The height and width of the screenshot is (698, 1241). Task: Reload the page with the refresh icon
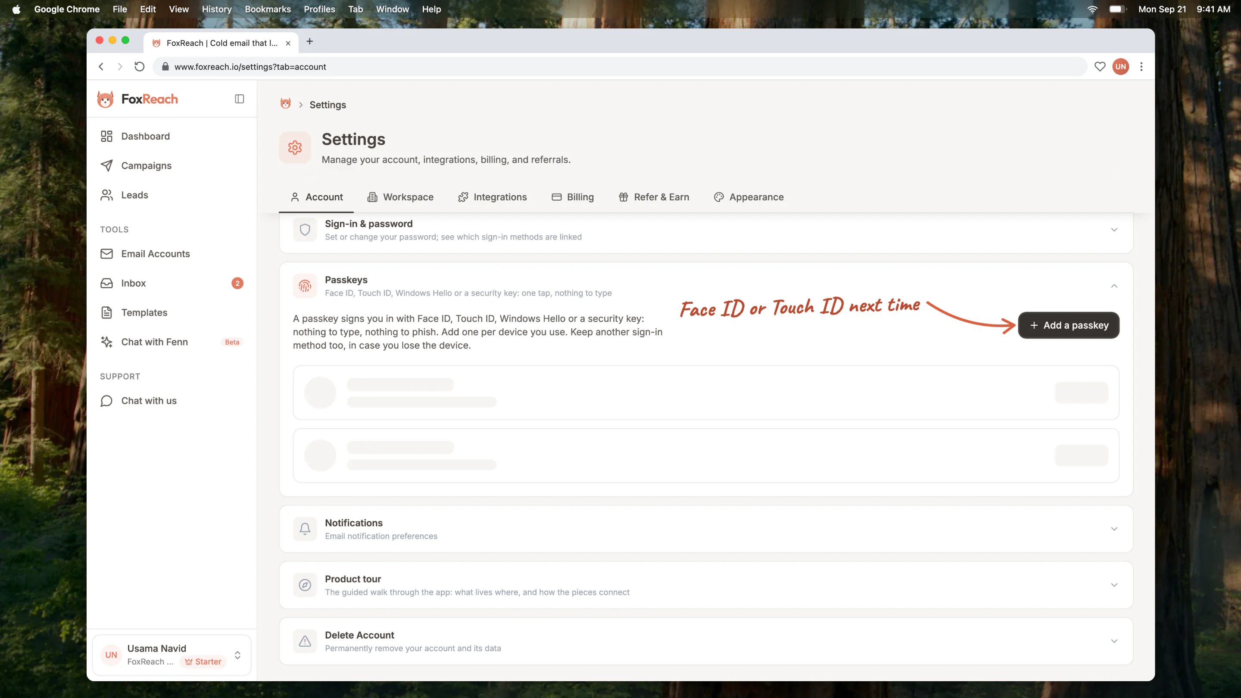pyautogui.click(x=139, y=66)
